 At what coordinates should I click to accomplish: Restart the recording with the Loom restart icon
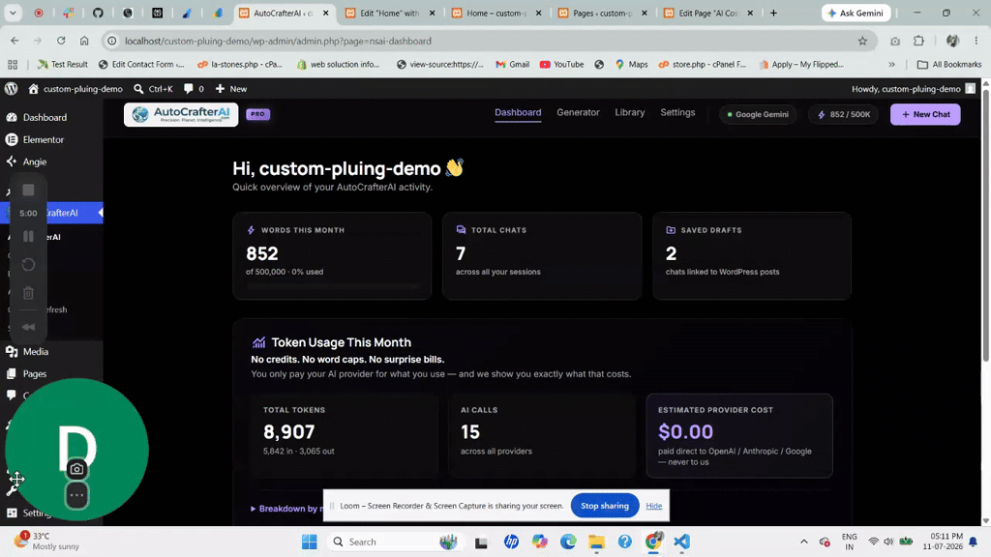(x=28, y=264)
